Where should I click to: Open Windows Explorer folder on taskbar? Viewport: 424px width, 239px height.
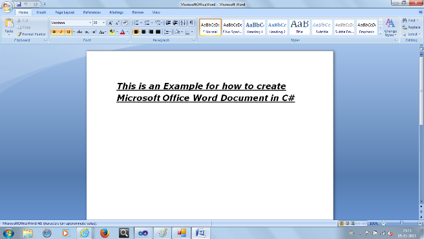tap(28, 233)
